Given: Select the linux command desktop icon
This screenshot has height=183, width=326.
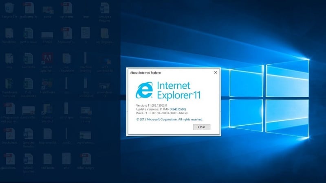Looking at the screenshot, I should [86, 87].
